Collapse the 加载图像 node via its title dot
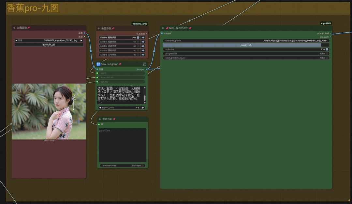The height and width of the screenshot is (204, 352). (14, 28)
